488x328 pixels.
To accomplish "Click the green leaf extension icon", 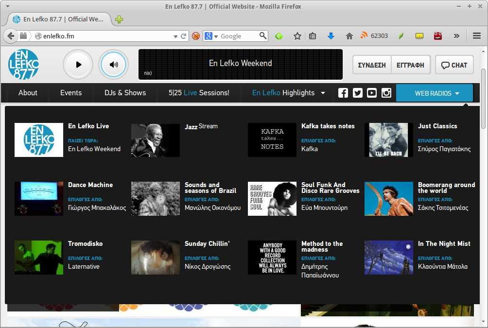I will coord(401,36).
